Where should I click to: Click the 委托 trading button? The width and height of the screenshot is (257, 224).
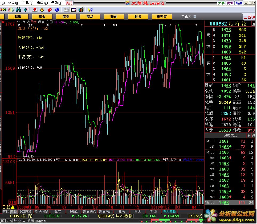click(x=69, y=3)
